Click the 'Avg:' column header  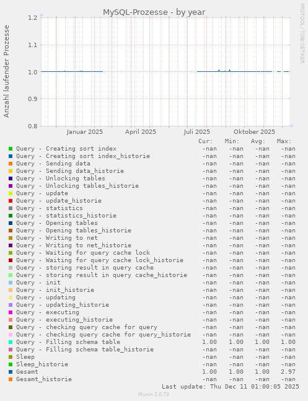point(258,141)
